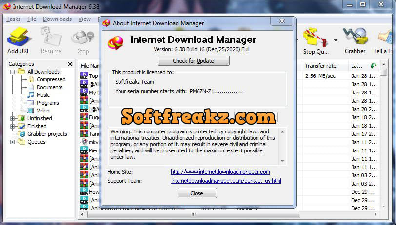Select the Queues tree item
Screen dimensions: 396x225
point(37,142)
